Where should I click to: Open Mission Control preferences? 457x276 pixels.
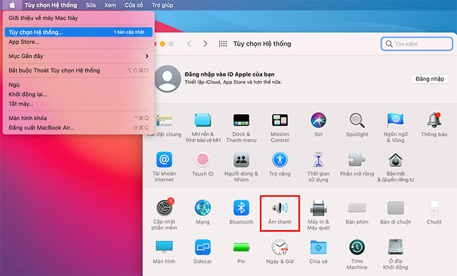pos(280,127)
